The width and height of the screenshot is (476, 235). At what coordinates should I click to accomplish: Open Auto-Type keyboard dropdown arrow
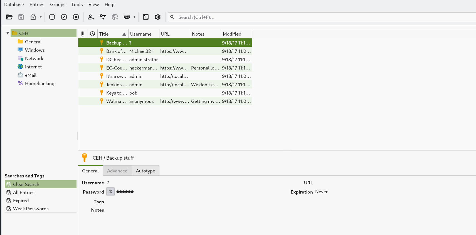[134, 17]
